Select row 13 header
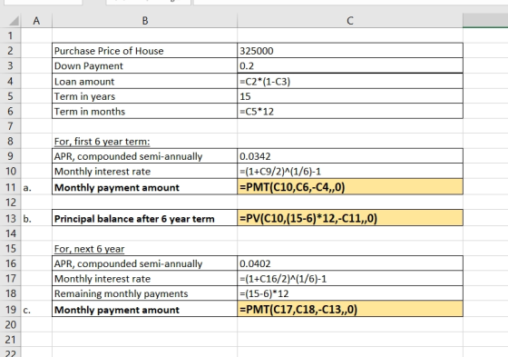This screenshot has height=357, width=508. coord(10,218)
